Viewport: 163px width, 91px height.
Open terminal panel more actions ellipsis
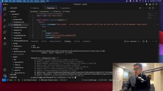150,41
